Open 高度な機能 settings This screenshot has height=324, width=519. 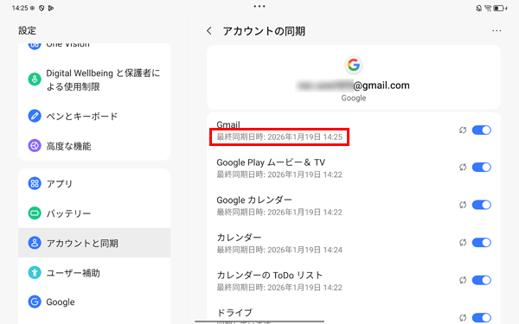point(94,146)
